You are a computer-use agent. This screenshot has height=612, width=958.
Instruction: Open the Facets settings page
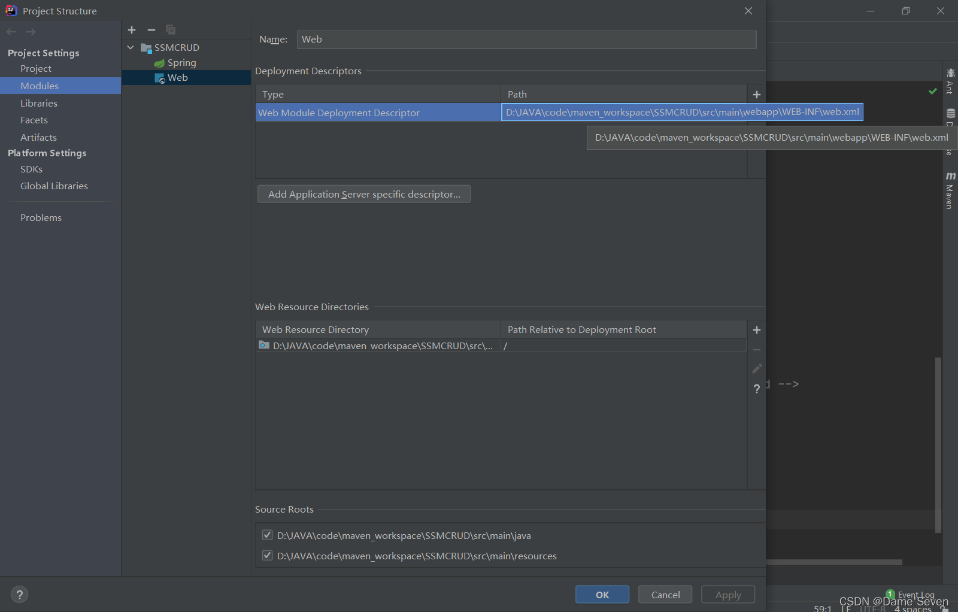coord(34,120)
